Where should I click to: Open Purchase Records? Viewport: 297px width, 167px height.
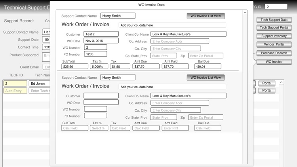(274, 53)
